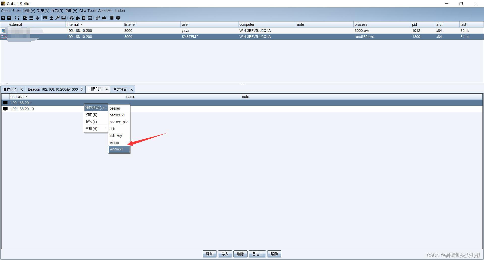Click the 添加 button
The width and height of the screenshot is (484, 260).
pyautogui.click(x=210, y=254)
